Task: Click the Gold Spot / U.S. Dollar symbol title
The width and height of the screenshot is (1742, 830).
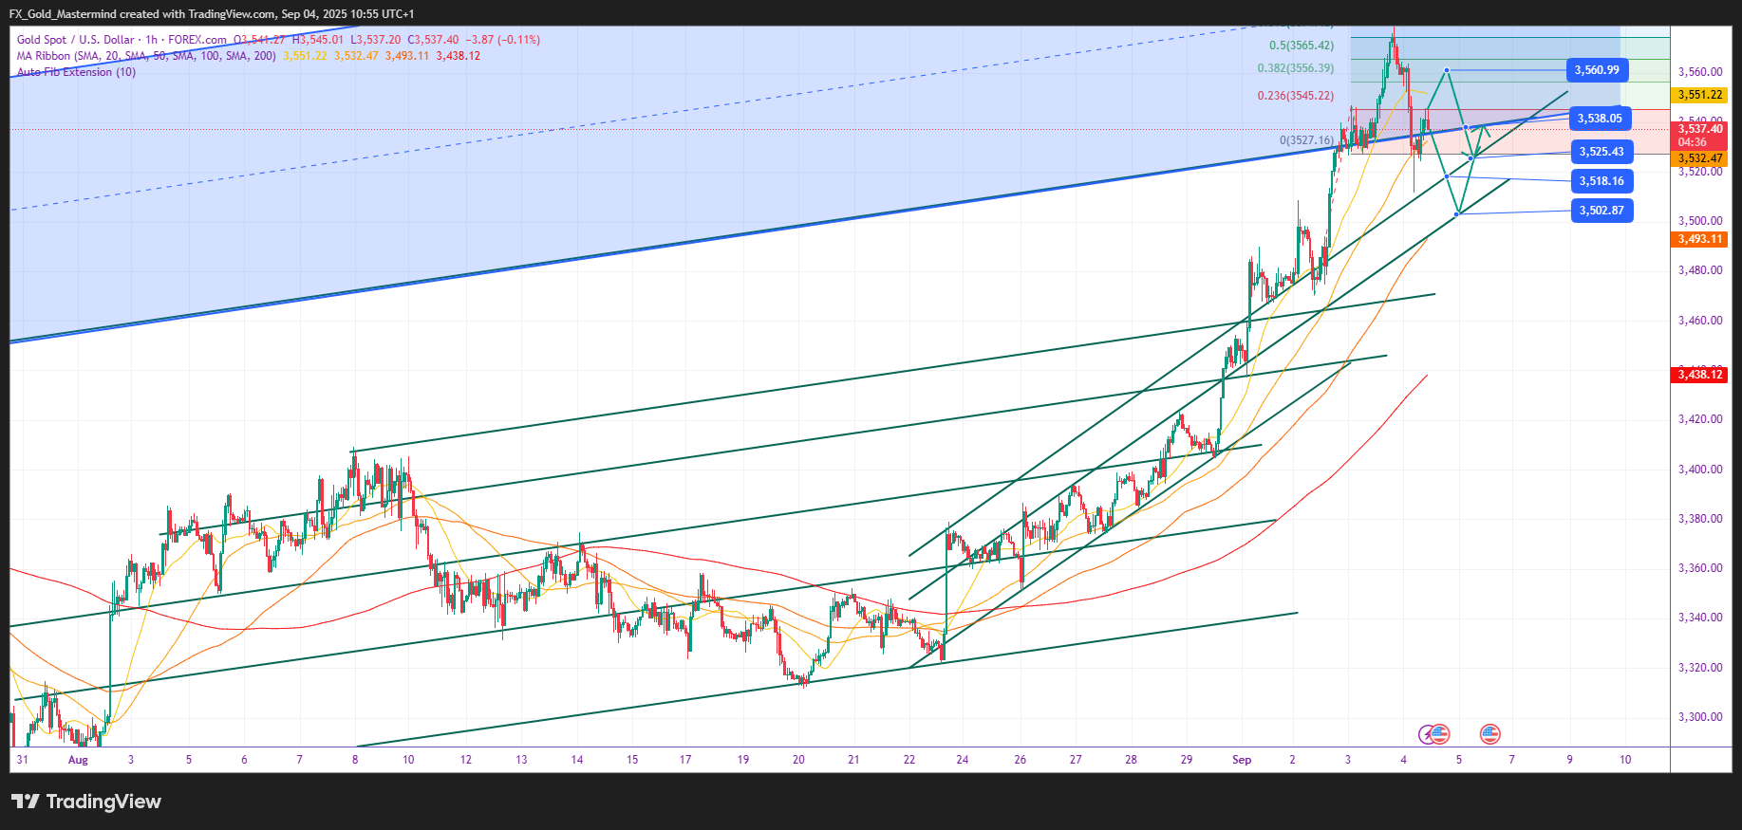Action: [76, 40]
